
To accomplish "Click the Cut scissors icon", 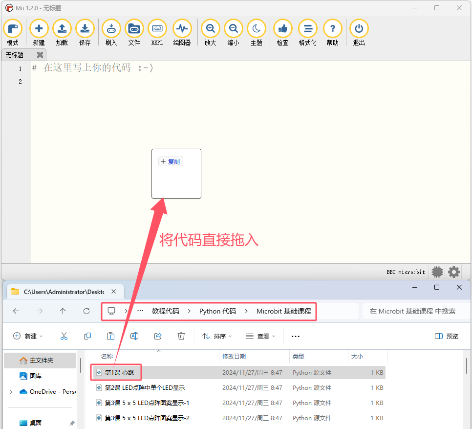I will click(x=64, y=336).
